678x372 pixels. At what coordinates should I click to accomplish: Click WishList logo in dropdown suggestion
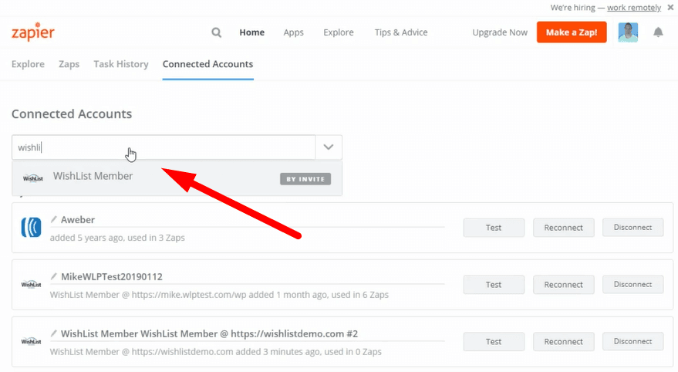[x=33, y=178]
